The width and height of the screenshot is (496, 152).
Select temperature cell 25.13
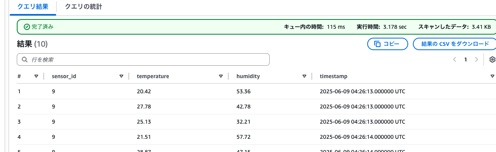point(144,122)
